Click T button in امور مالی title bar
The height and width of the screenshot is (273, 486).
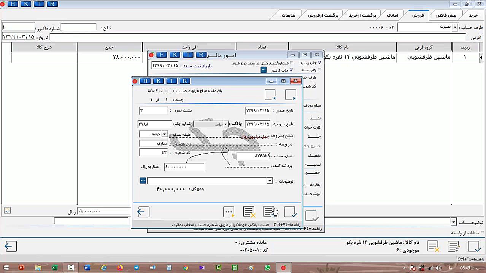pyautogui.click(x=188, y=55)
